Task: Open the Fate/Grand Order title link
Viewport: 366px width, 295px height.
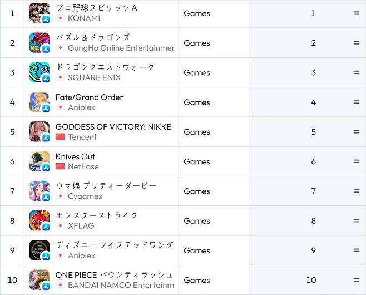Action: tap(89, 97)
